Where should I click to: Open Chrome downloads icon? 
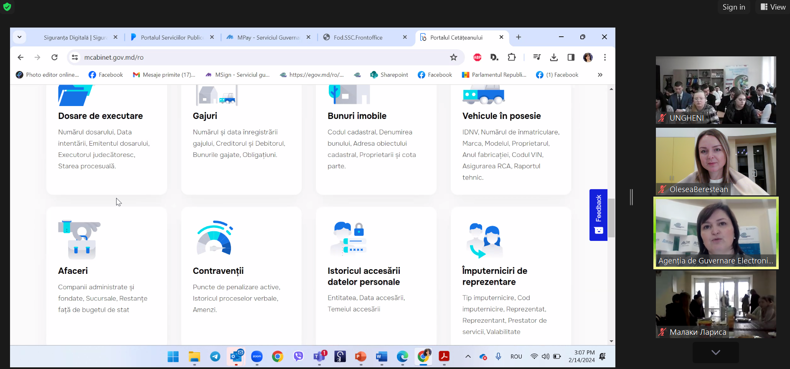[x=554, y=57]
